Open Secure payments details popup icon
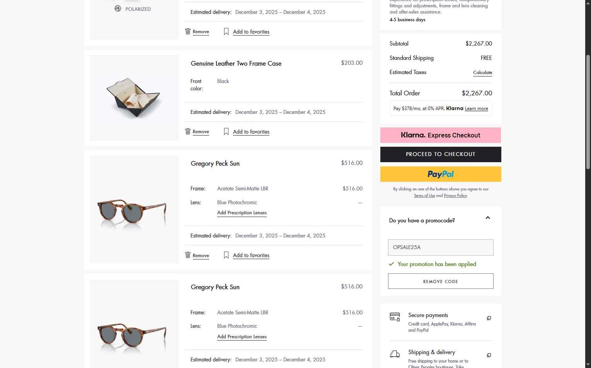 click(x=489, y=318)
